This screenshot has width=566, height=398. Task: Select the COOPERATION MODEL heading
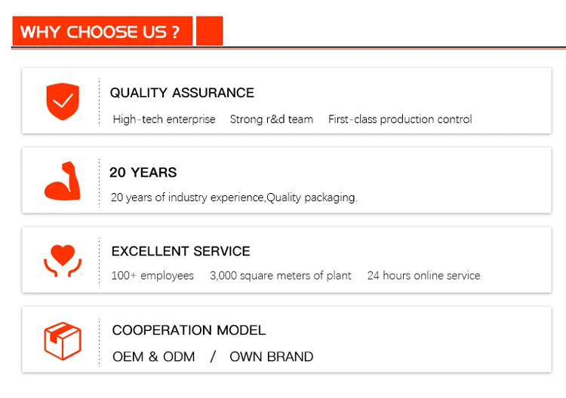pos(189,330)
